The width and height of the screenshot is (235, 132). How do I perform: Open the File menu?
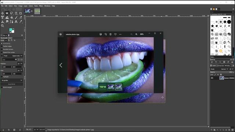(2, 6)
